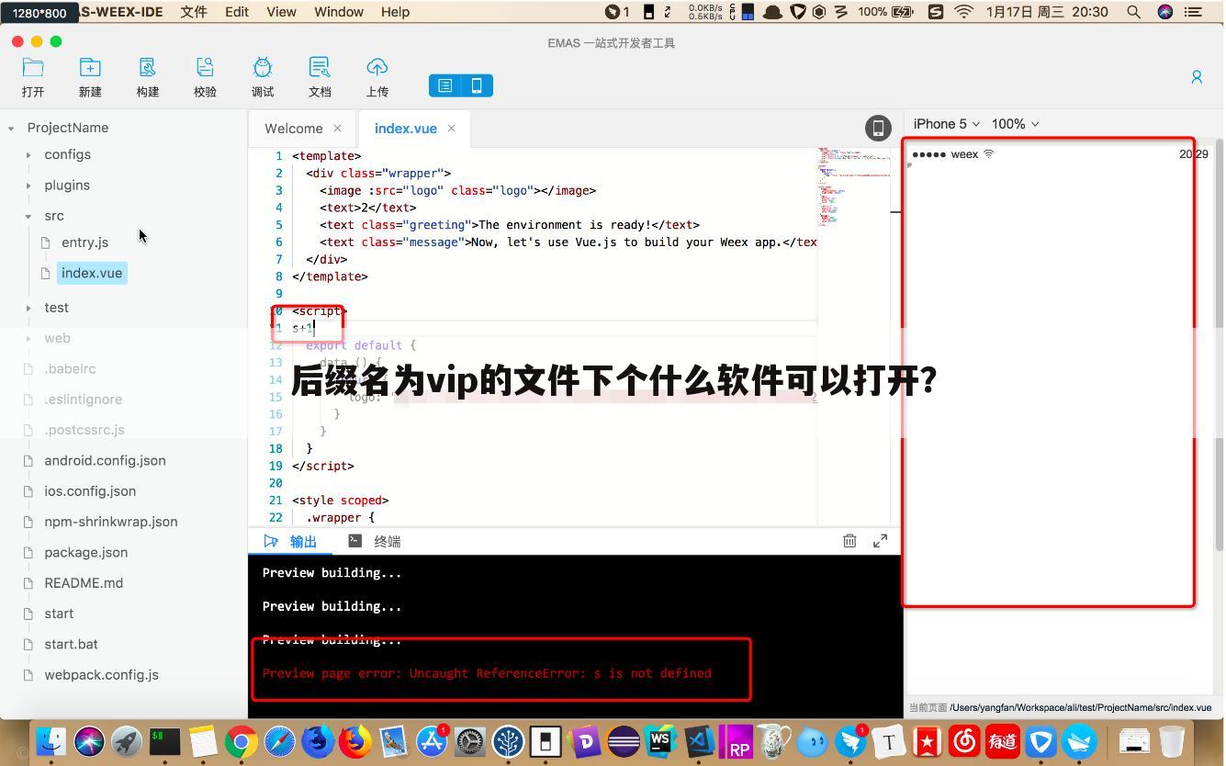Viewport: 1226px width, 766px height.
Task: Open android.config.json file
Action: [x=105, y=460]
